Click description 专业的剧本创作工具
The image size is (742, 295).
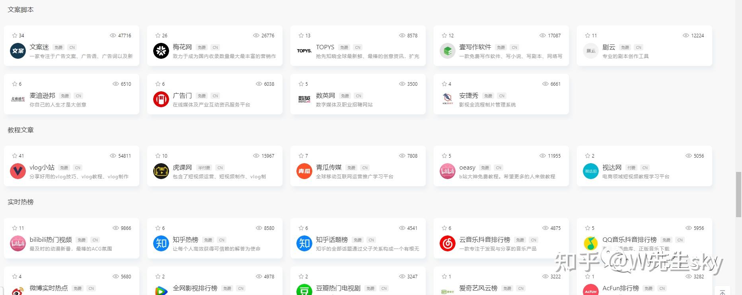[625, 56]
